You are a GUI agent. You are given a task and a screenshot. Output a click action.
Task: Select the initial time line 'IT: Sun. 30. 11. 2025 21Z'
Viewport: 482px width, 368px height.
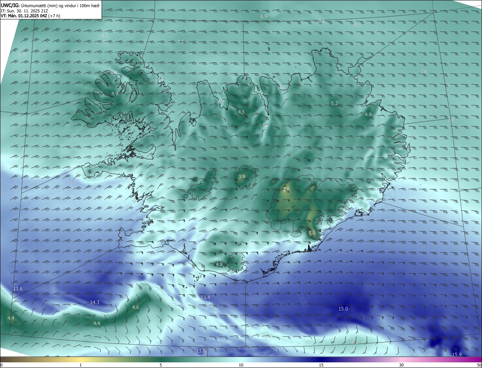(x=25, y=11)
